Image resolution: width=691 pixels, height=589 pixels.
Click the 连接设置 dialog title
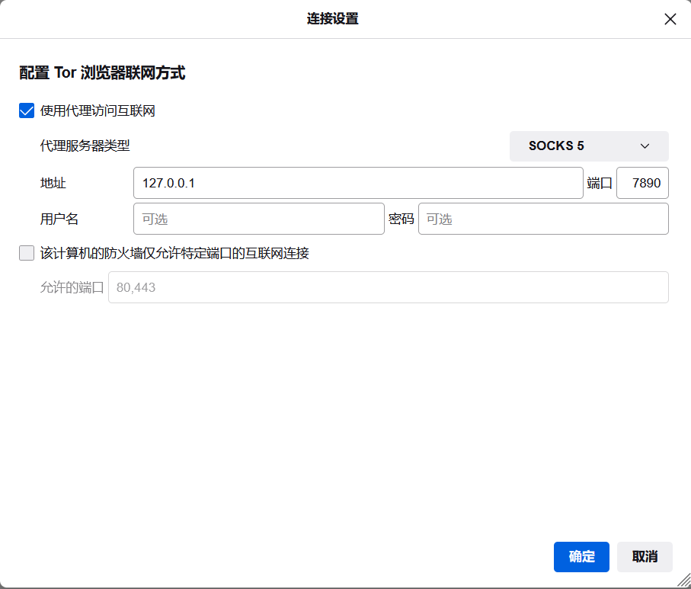pyautogui.click(x=332, y=19)
